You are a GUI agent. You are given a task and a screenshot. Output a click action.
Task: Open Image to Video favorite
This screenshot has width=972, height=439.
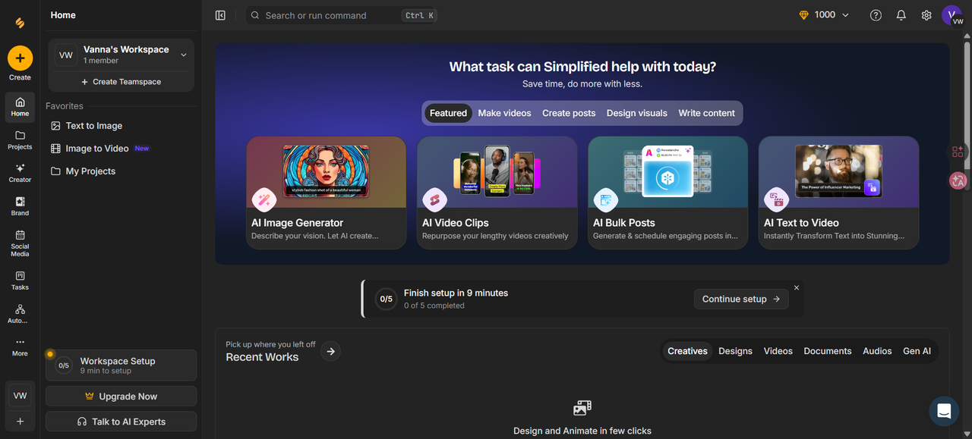[121, 149]
